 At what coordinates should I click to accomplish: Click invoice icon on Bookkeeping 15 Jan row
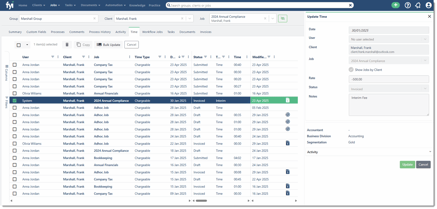pos(288,186)
